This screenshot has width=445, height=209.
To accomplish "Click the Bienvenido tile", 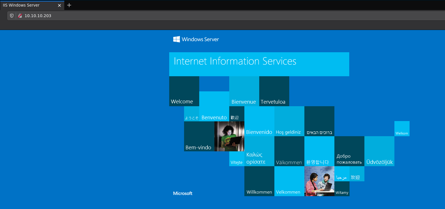I will [x=259, y=121].
